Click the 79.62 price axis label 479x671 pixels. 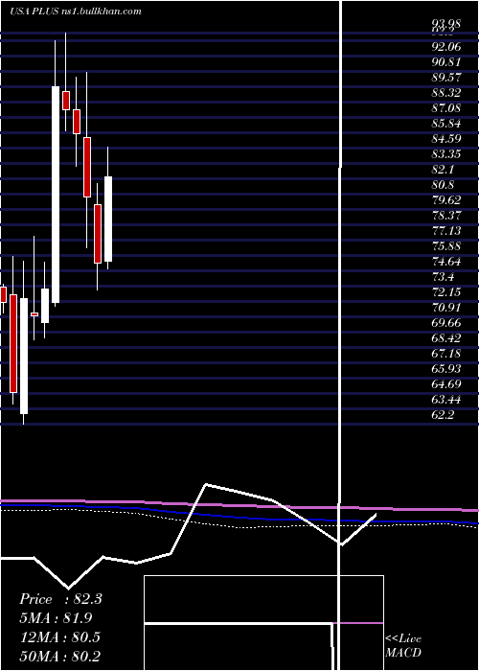tap(446, 199)
